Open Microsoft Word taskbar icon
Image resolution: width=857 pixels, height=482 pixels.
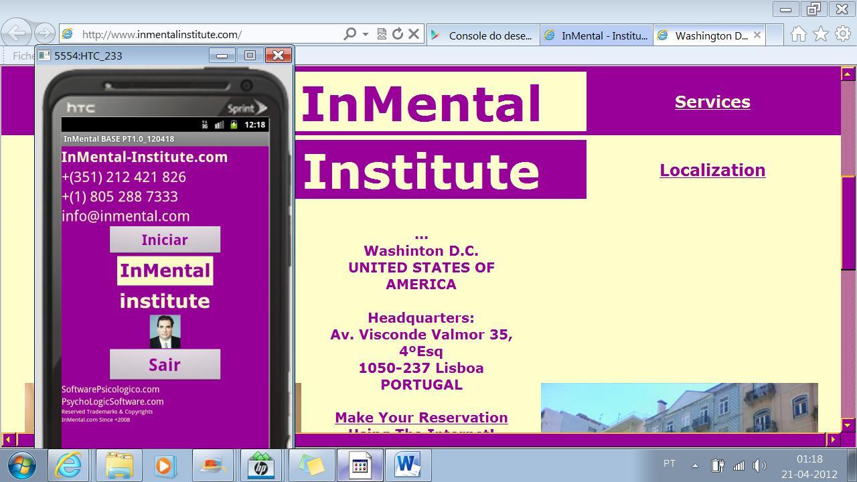407,465
